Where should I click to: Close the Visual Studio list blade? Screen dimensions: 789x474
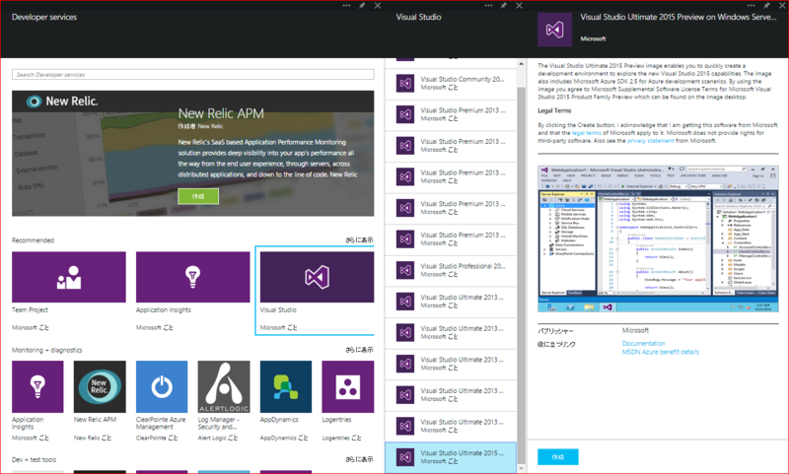519,6
